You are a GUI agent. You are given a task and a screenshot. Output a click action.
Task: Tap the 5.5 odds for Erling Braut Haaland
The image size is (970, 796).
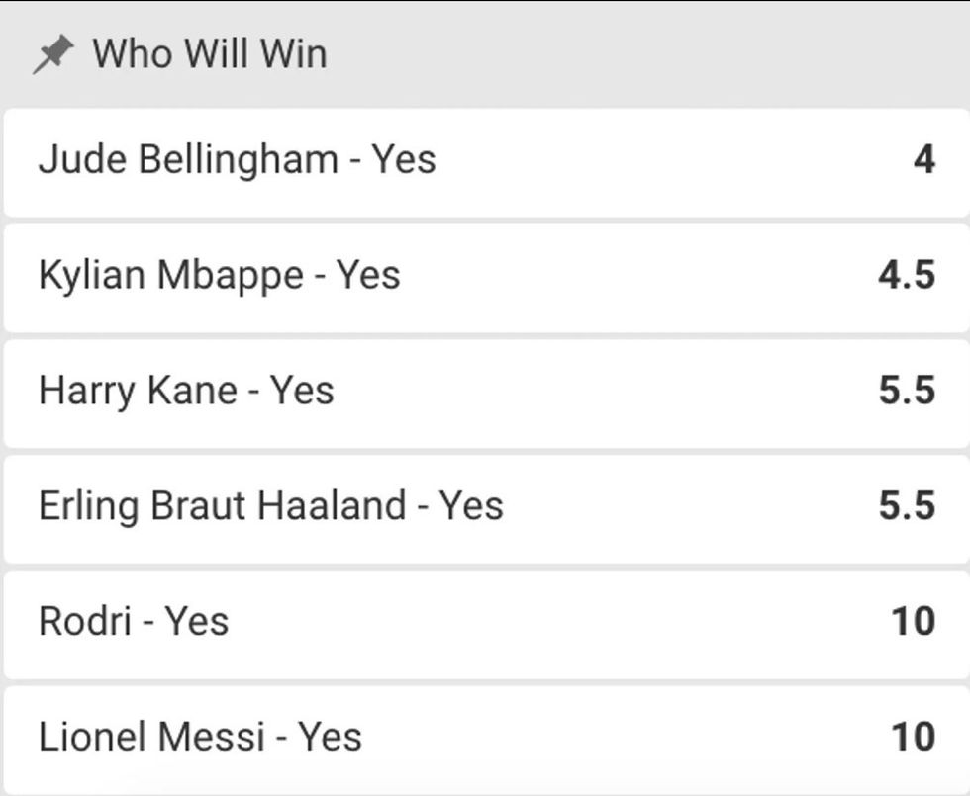[906, 506]
